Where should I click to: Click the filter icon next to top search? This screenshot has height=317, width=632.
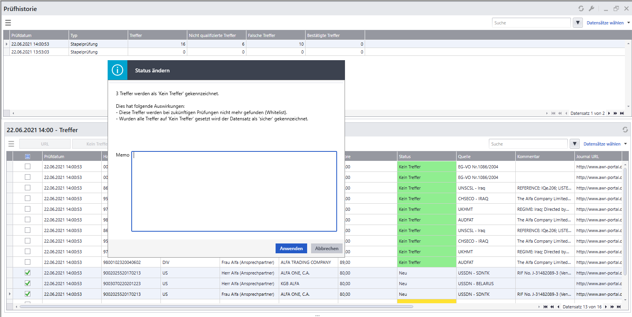tap(578, 23)
